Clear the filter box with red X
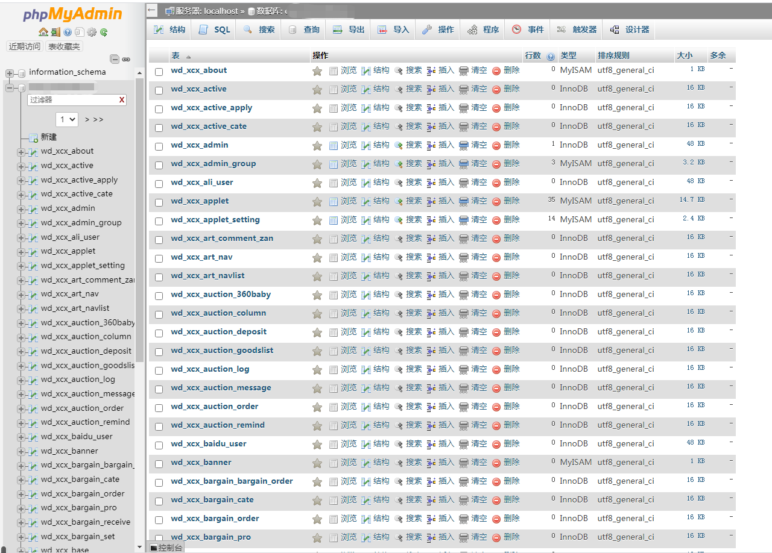The width and height of the screenshot is (772, 553). tap(122, 100)
